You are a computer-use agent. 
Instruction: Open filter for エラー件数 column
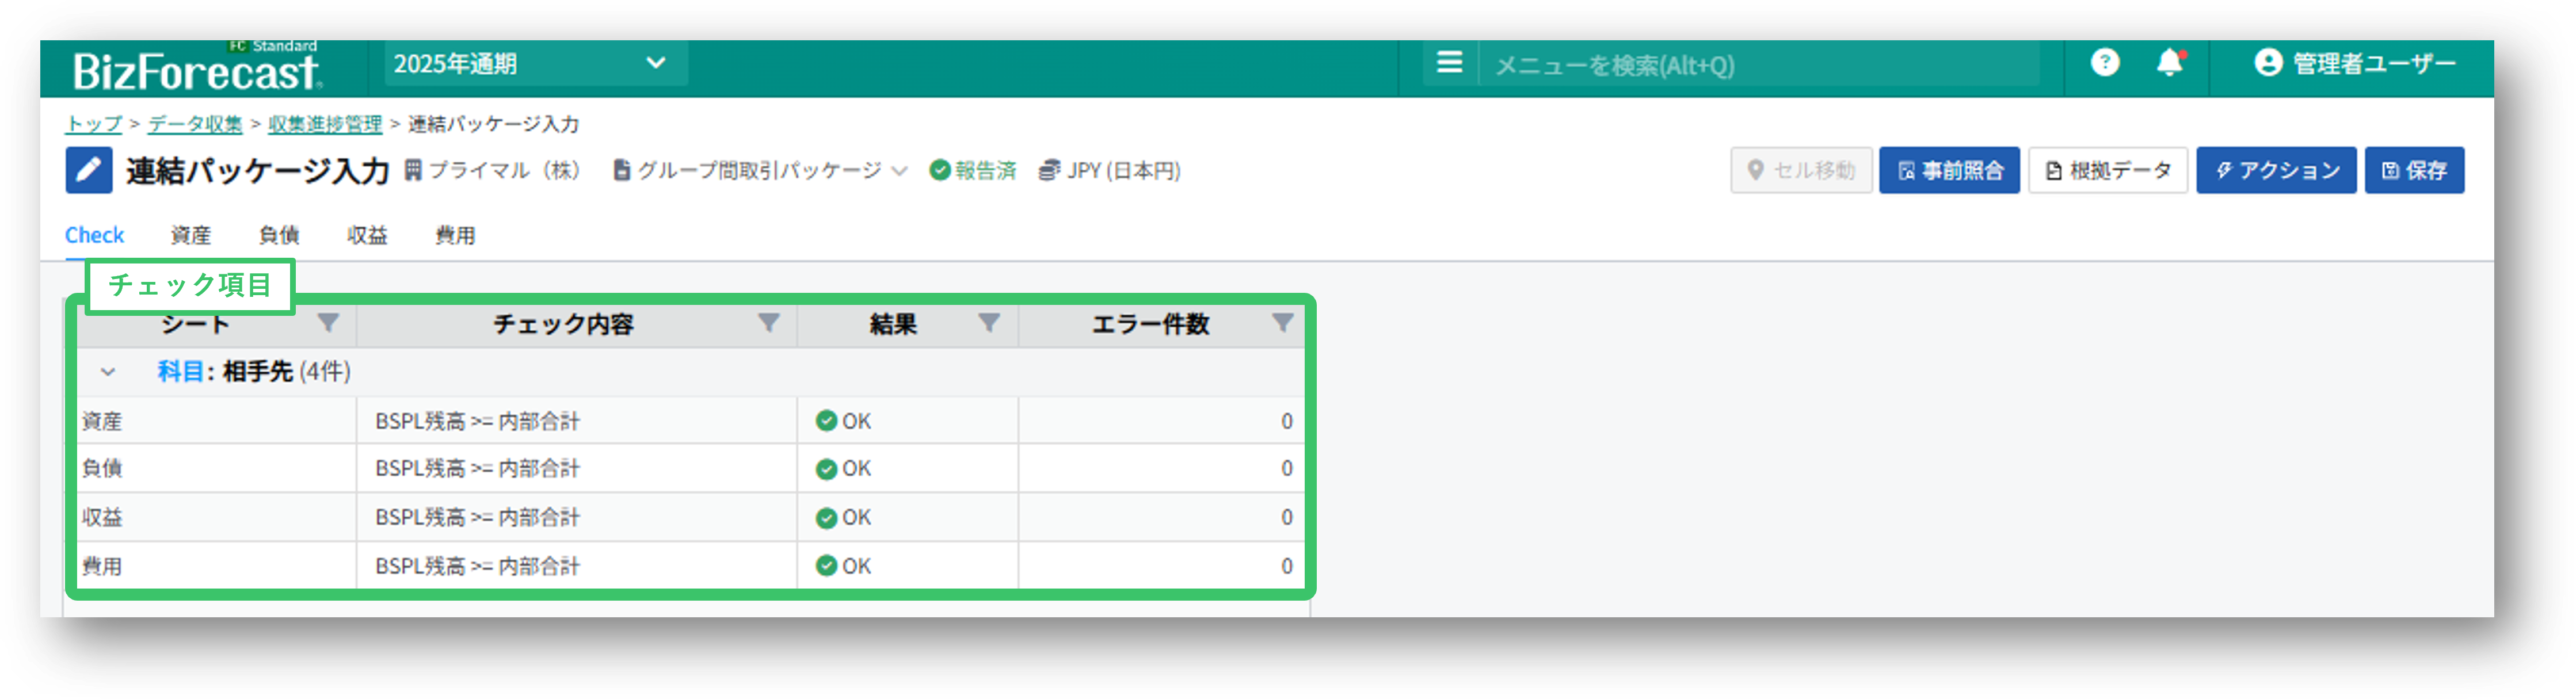click(1282, 323)
